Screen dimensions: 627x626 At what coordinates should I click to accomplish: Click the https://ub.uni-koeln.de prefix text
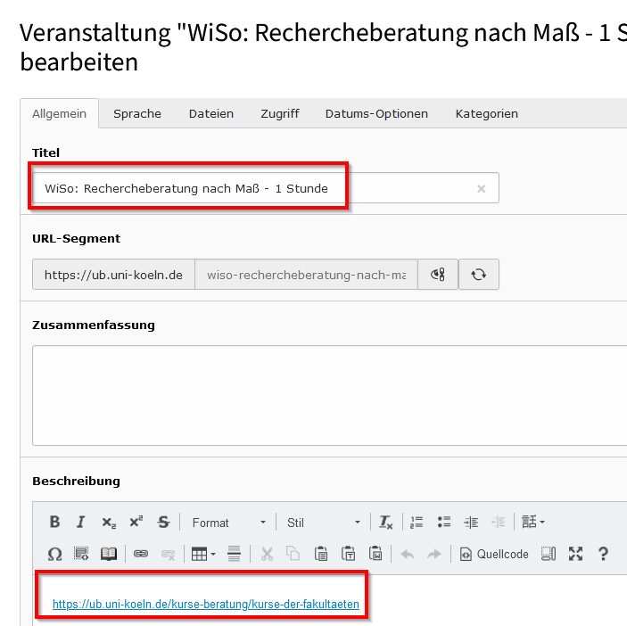tap(113, 275)
